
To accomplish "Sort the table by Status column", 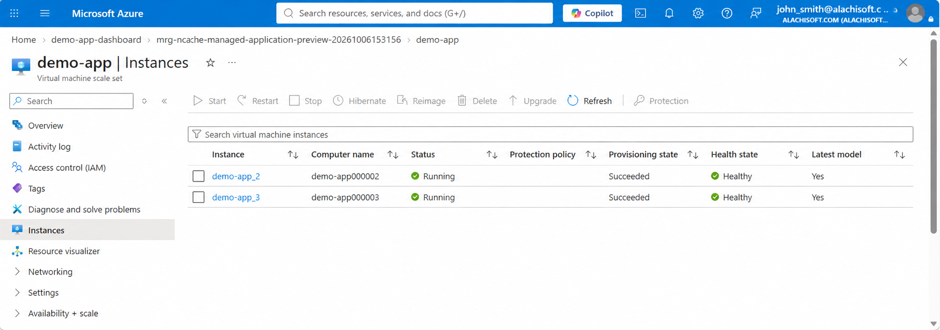I will (491, 154).
